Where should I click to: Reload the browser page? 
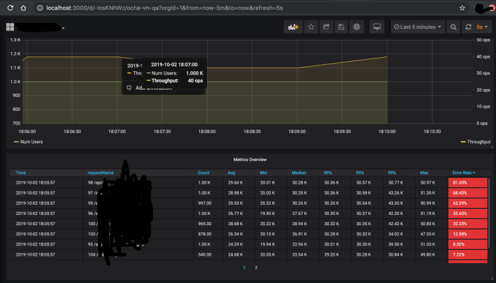coord(10,8)
